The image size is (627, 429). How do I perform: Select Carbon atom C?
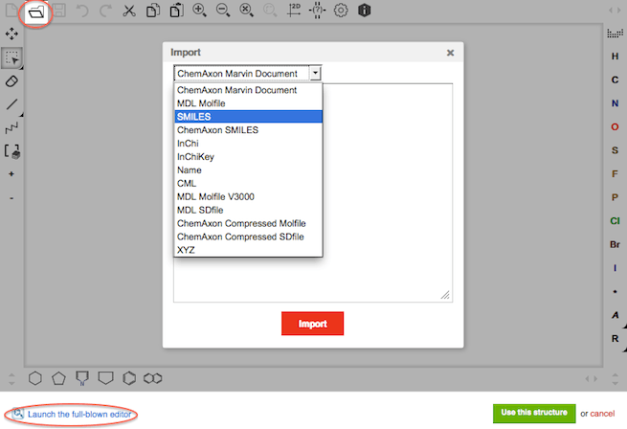pos(615,80)
